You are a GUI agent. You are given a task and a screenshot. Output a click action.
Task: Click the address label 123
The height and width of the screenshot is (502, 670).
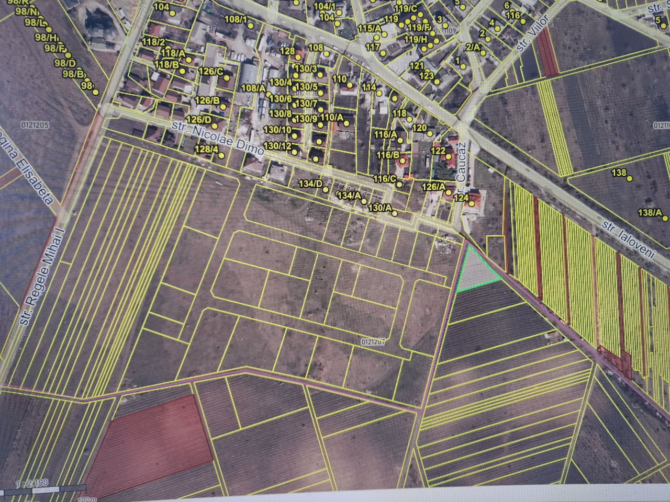click(427, 76)
